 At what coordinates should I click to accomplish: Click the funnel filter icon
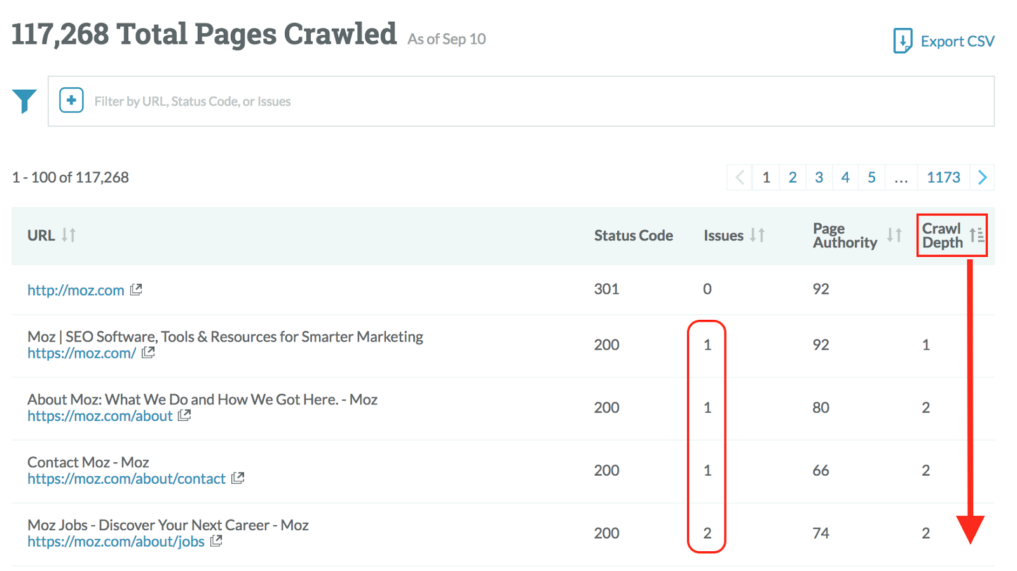(25, 101)
